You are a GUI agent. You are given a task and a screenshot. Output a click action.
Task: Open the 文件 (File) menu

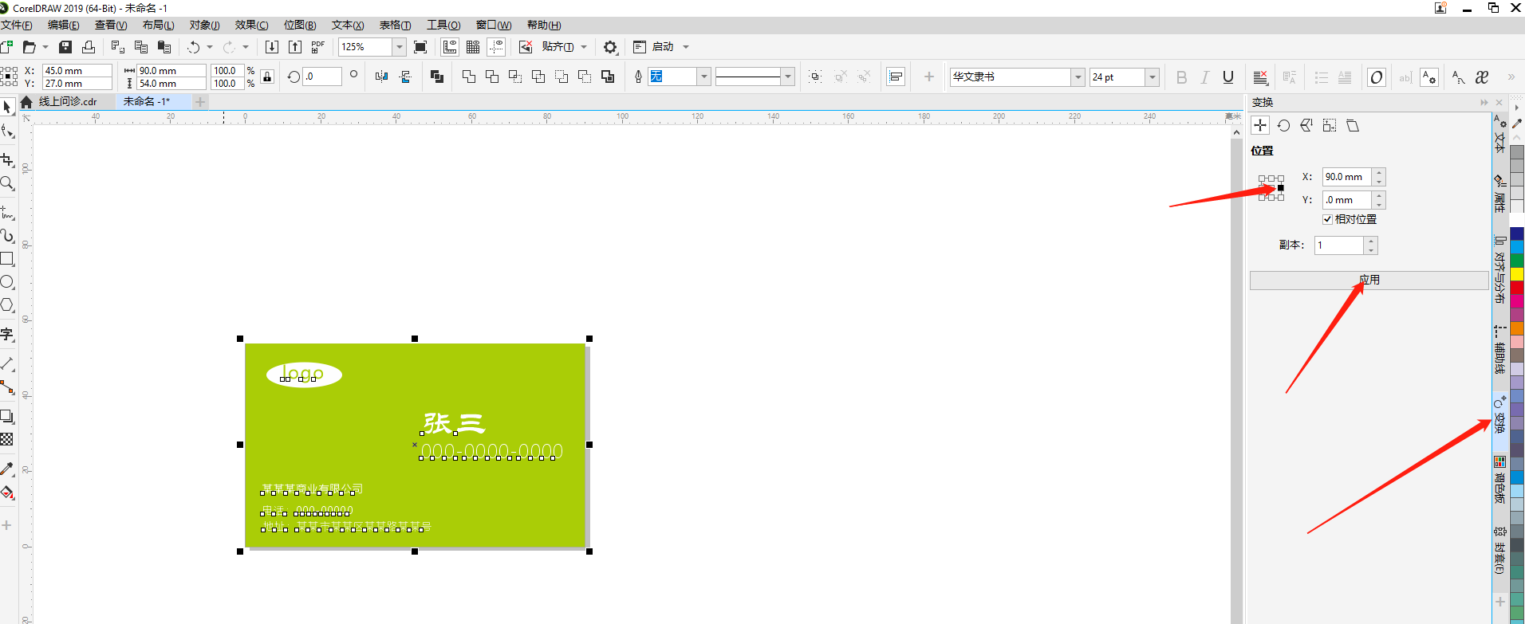click(x=17, y=26)
